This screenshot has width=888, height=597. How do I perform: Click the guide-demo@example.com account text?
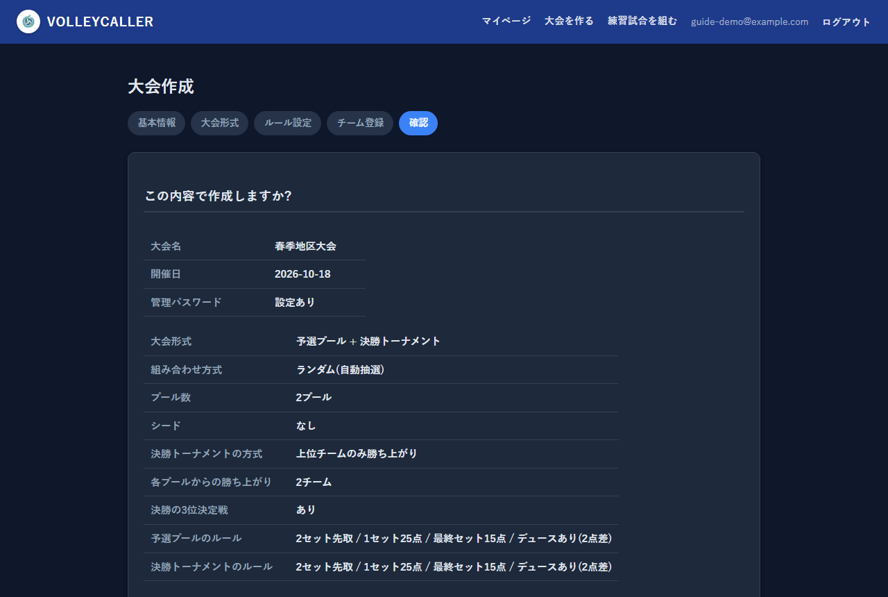click(x=750, y=22)
